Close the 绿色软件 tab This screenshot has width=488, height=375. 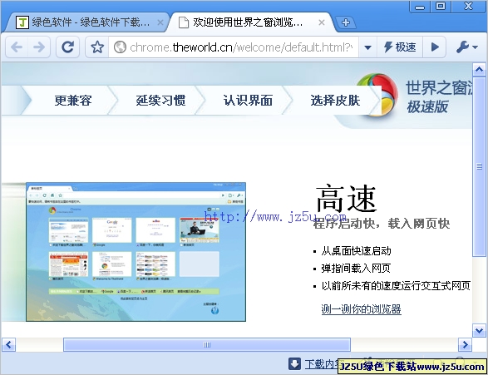point(160,22)
